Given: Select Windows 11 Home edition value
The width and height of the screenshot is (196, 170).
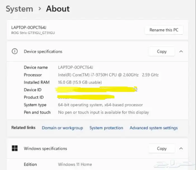Looking at the screenshot, I should (75, 164).
